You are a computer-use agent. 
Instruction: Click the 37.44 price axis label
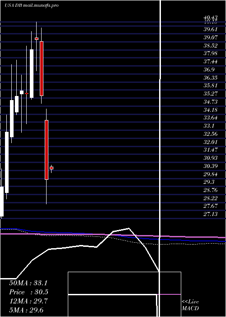point(211,62)
